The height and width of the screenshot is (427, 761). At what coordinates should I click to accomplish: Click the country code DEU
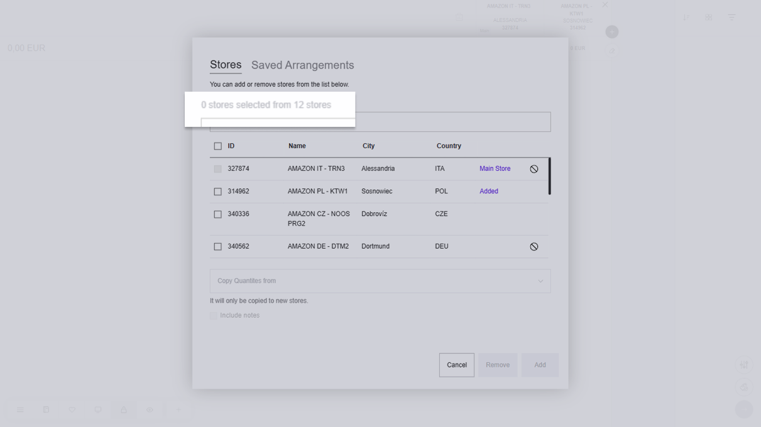[442, 247]
